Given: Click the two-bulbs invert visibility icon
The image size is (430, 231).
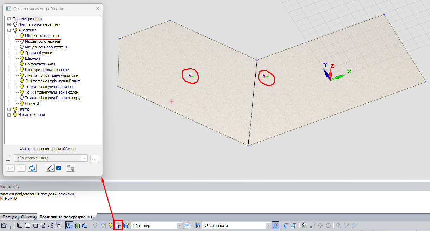Looking at the screenshot, I should tap(70, 168).
